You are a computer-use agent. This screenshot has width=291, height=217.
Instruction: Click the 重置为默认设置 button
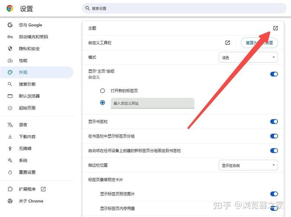259,43
